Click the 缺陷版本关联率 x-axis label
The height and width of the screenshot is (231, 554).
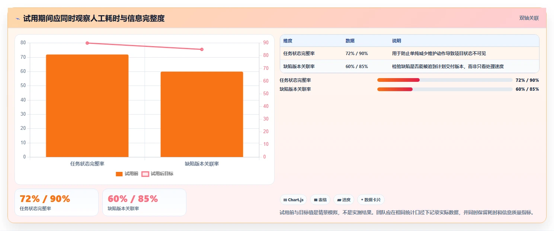[x=202, y=164]
